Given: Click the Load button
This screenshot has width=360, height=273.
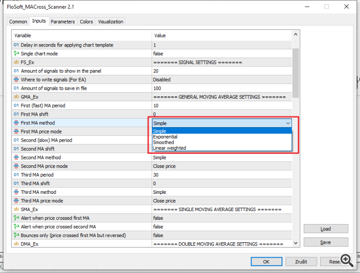Looking at the screenshot, I should 326,229.
